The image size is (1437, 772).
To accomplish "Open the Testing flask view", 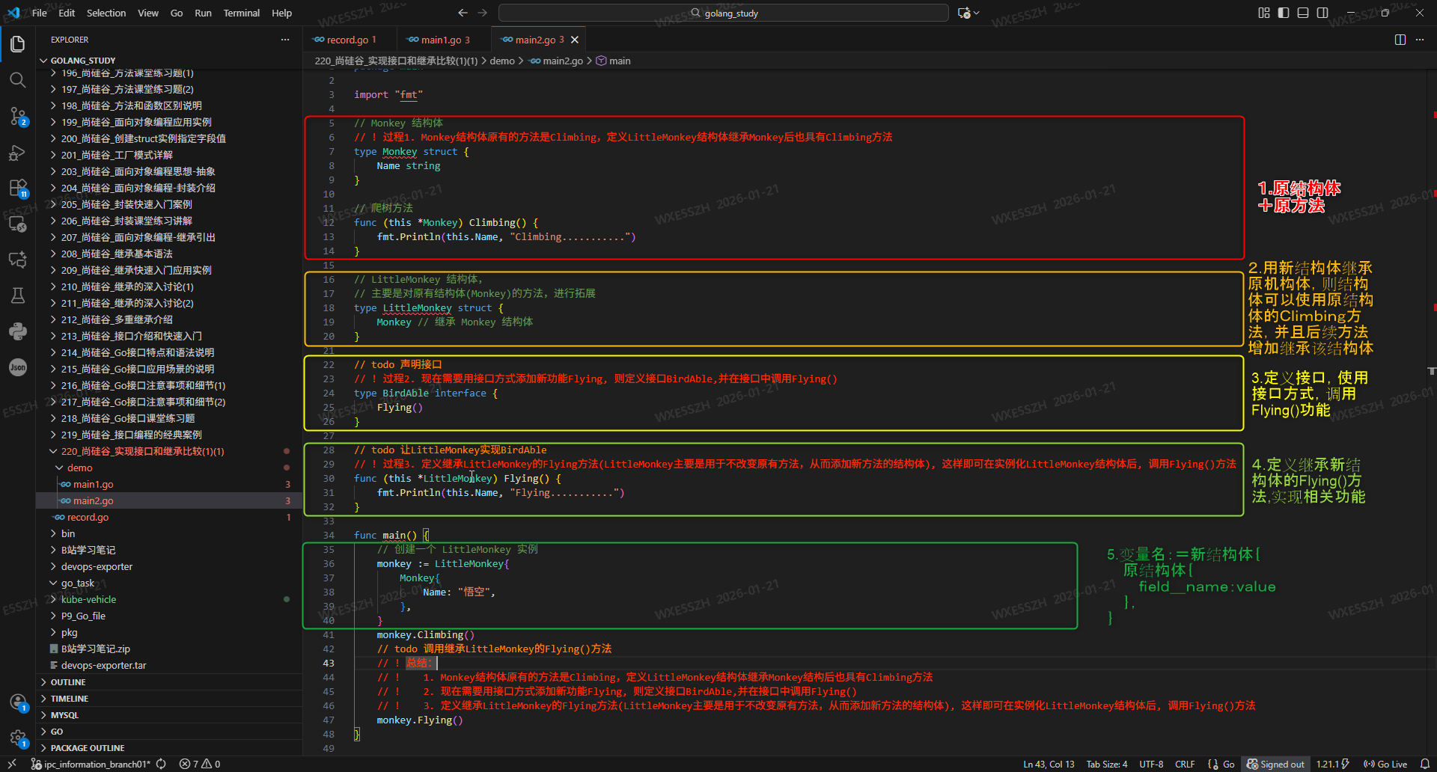I will click(18, 295).
